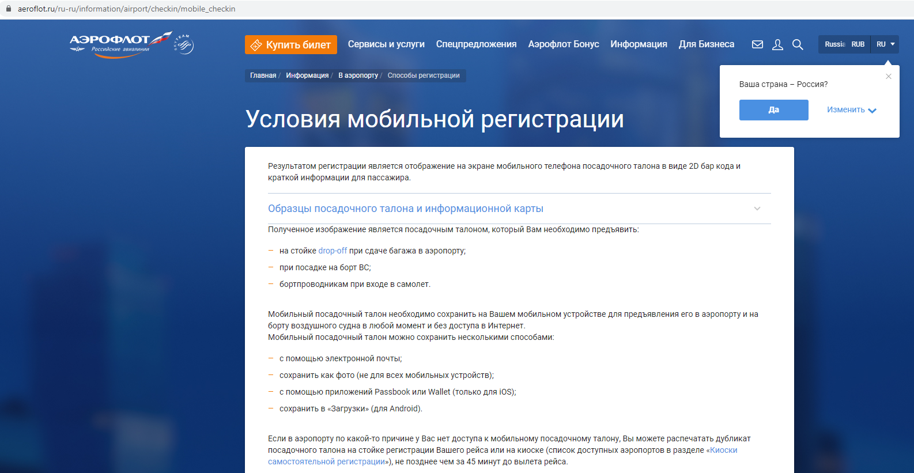
Task: Open the mail envelope icon
Action: point(757,44)
